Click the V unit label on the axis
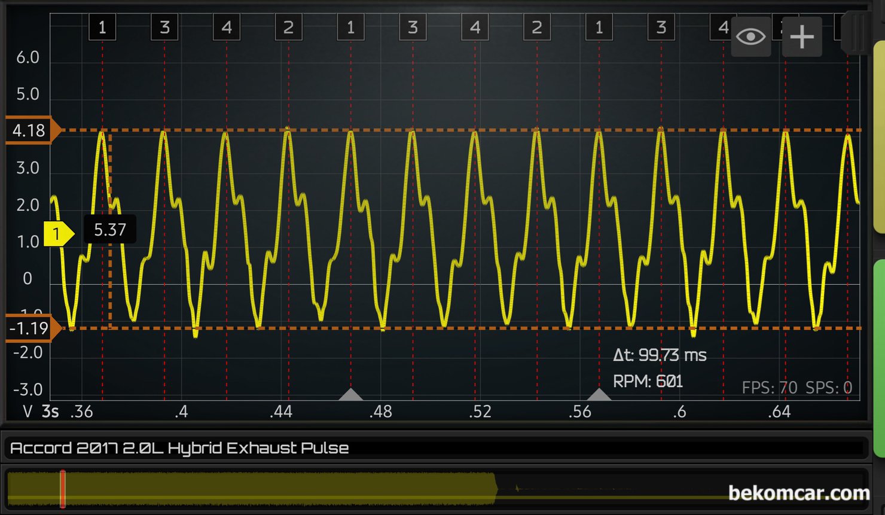This screenshot has width=885, height=515. 28,412
